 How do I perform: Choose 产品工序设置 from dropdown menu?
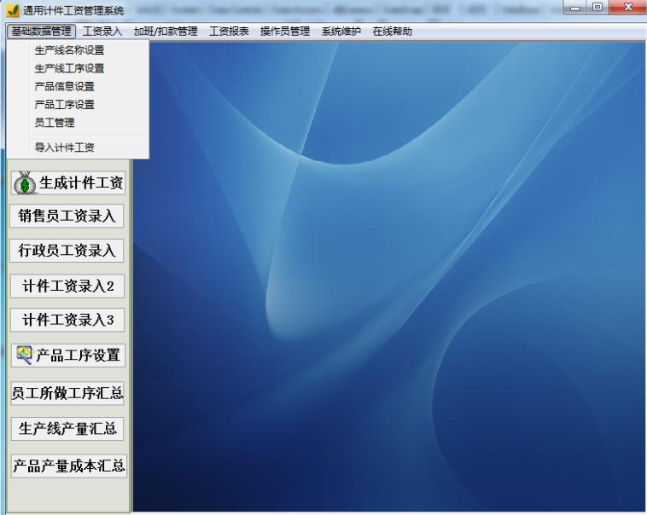coord(78,105)
